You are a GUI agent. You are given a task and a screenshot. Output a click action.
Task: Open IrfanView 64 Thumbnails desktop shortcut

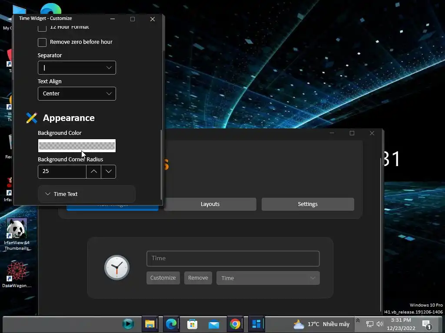pyautogui.click(x=17, y=234)
